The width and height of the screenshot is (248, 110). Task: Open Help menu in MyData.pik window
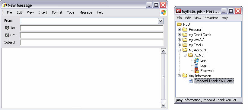tap(225, 18)
